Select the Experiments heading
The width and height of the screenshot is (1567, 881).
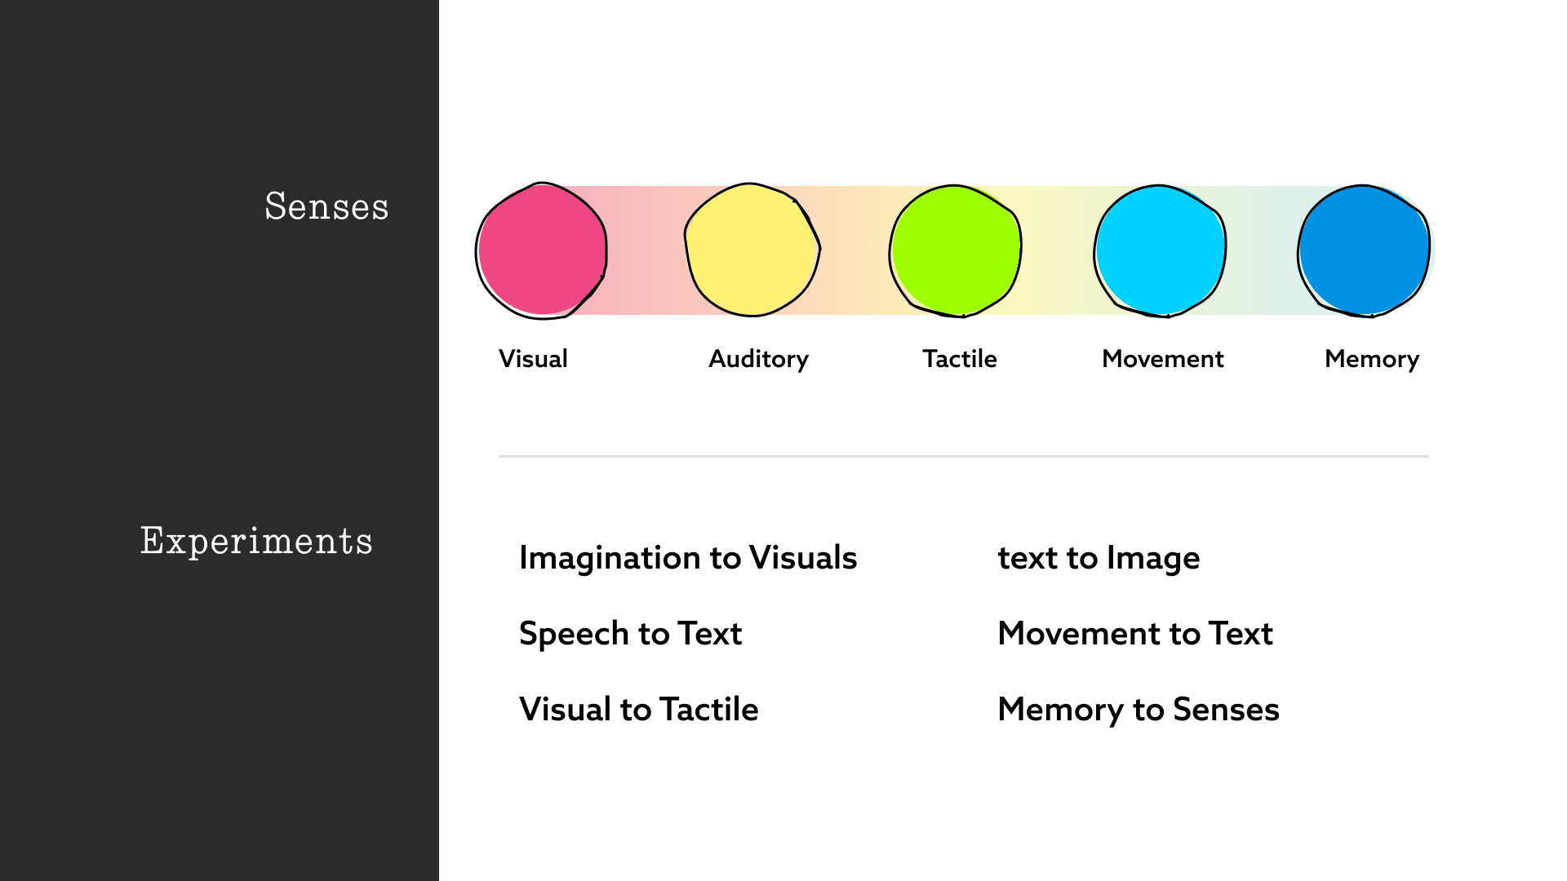(x=256, y=542)
